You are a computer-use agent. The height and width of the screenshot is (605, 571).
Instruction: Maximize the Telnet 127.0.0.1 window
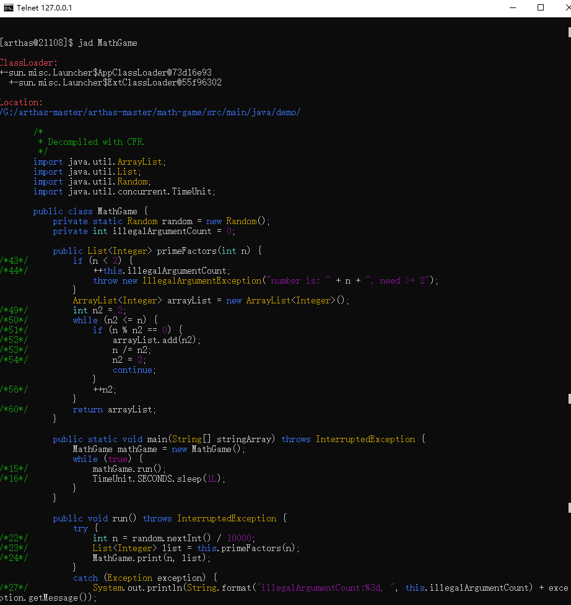click(x=541, y=7)
